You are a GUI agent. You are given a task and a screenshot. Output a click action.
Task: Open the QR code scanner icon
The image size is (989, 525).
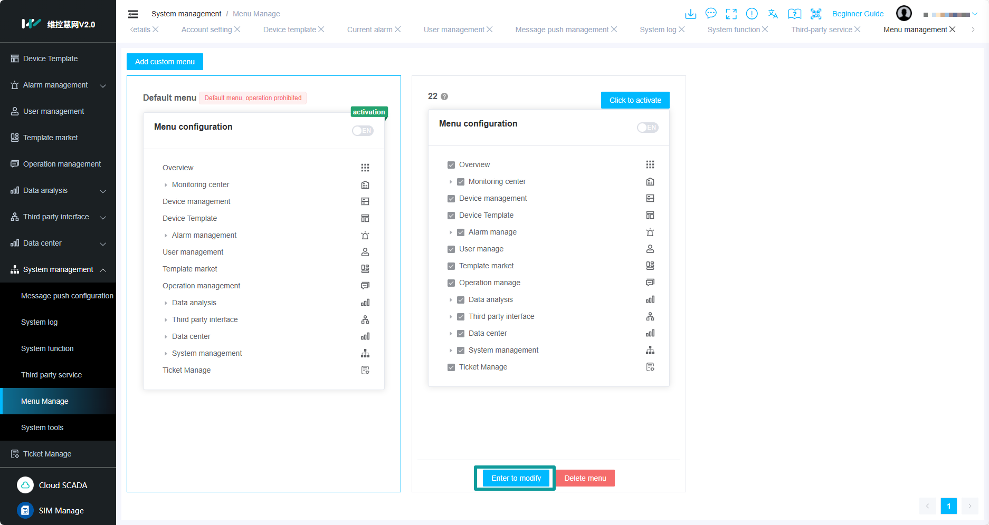(x=816, y=14)
